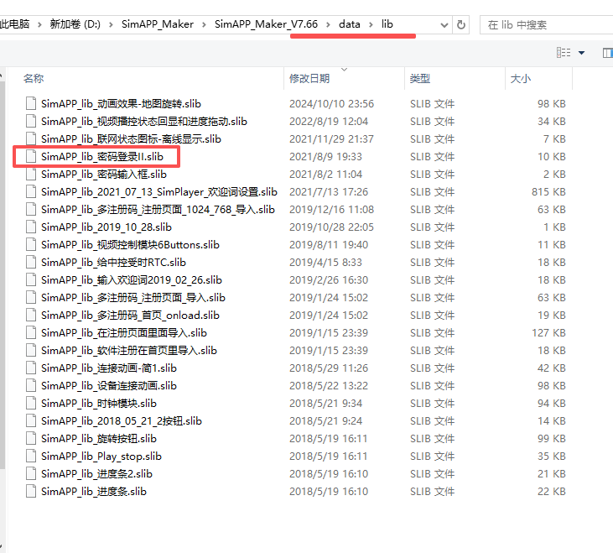Viewport: 613px width, 553px height.
Task: Select the SimAPP_lib_旋转按钮.slib file
Action: [x=98, y=439]
